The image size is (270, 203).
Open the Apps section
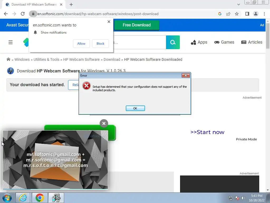(x=199, y=42)
